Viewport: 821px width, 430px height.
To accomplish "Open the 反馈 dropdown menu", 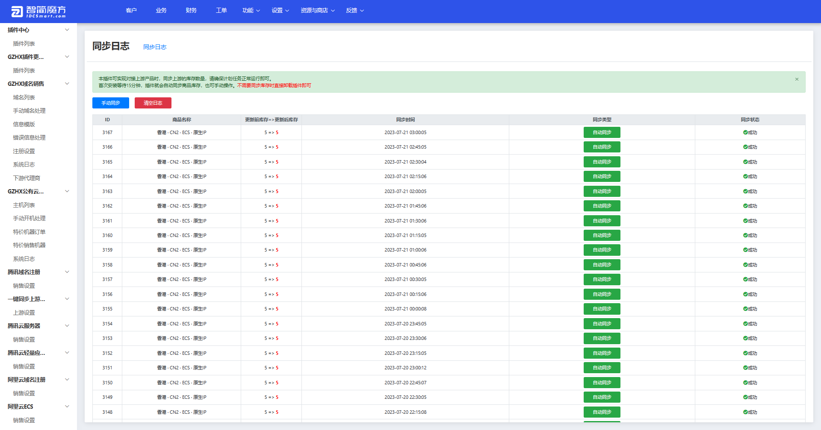I will pos(354,10).
